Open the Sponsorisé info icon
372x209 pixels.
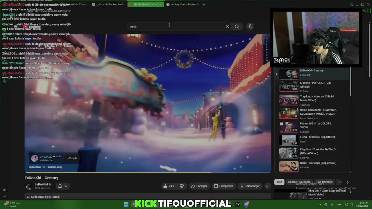pos(44,167)
